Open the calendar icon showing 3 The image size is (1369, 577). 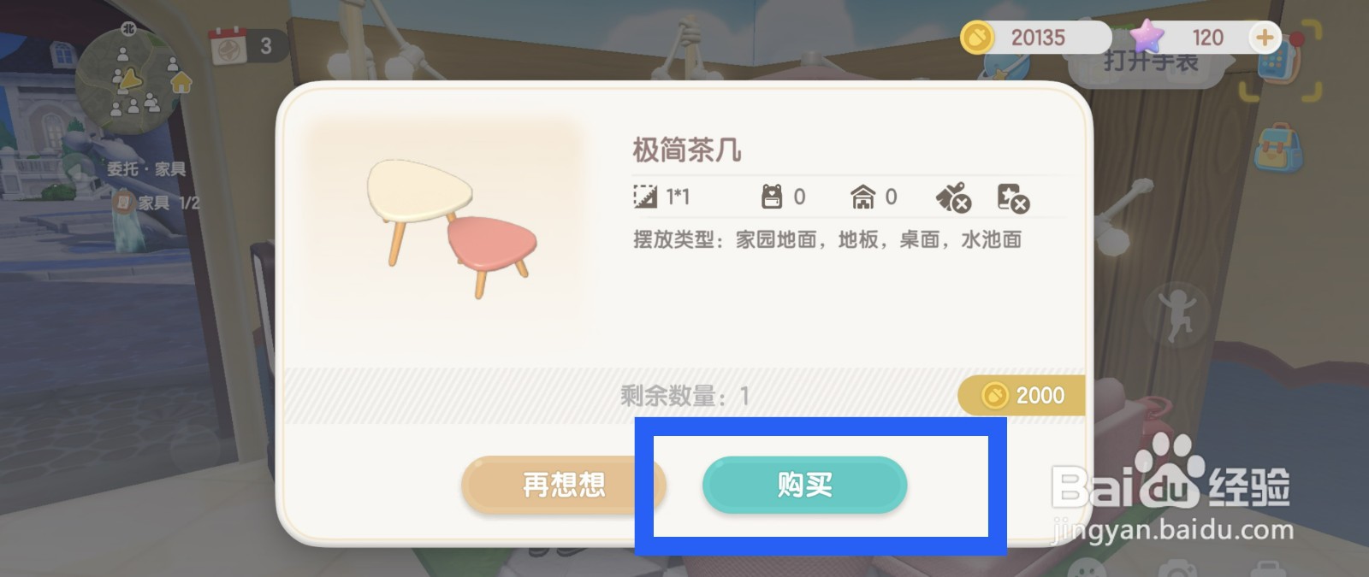click(x=228, y=46)
